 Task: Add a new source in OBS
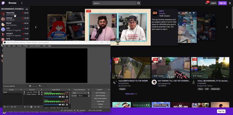click(25, 107)
